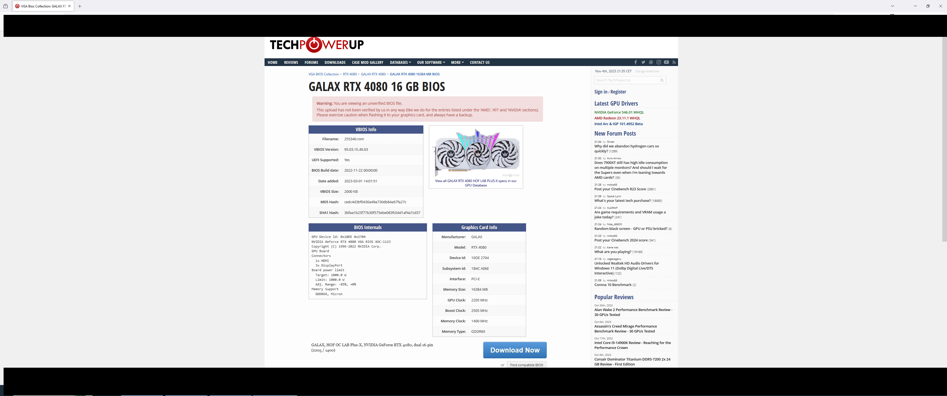Click the change timezone link
947x396 pixels.
click(x=647, y=71)
